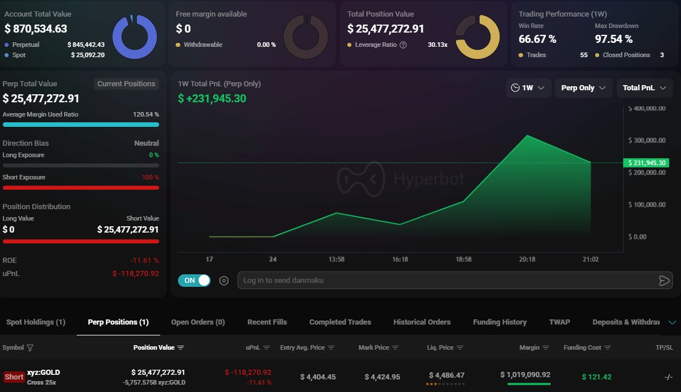Open the Completed Trades tab
The height and width of the screenshot is (392, 681).
click(340, 322)
